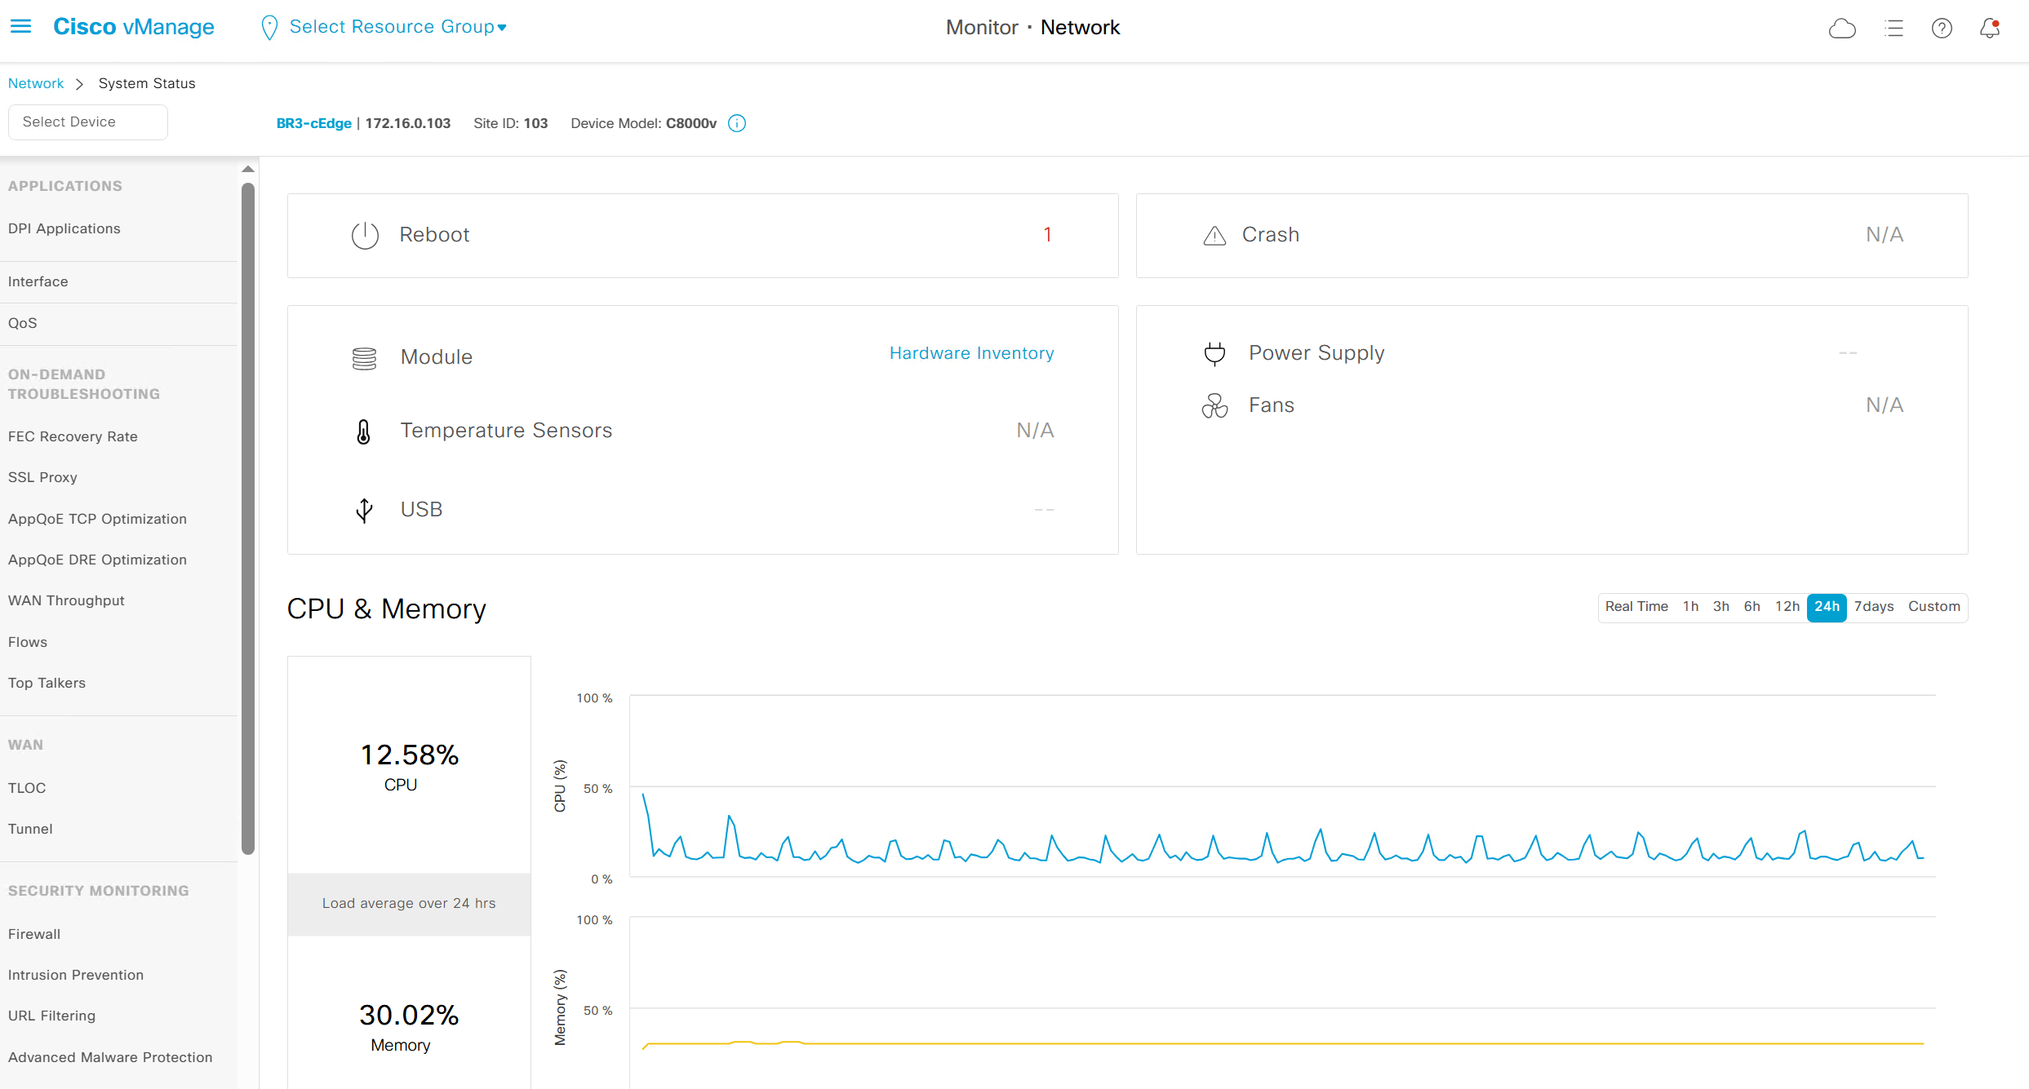Click the device model info icon
The image size is (2029, 1089).
[x=737, y=123]
